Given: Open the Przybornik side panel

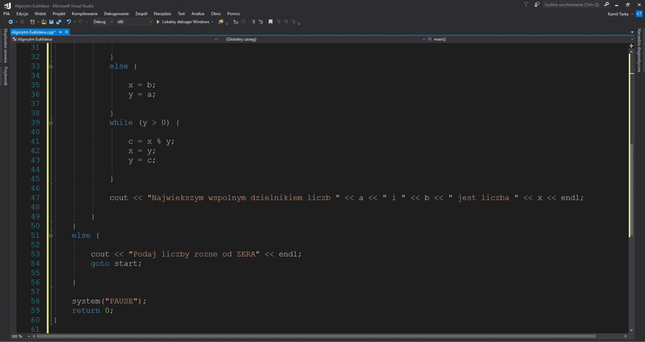Looking at the screenshot, I should pos(5,76).
